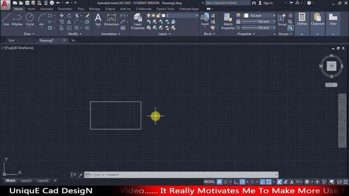Viewport: 349px width, 196px height.
Task: Click the Plot printer icon
Action: 52,3
